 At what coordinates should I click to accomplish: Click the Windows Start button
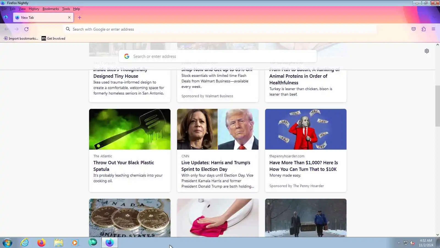click(x=7, y=243)
